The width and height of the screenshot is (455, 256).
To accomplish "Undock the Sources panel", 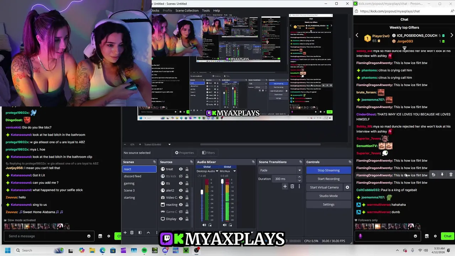I will (191, 162).
